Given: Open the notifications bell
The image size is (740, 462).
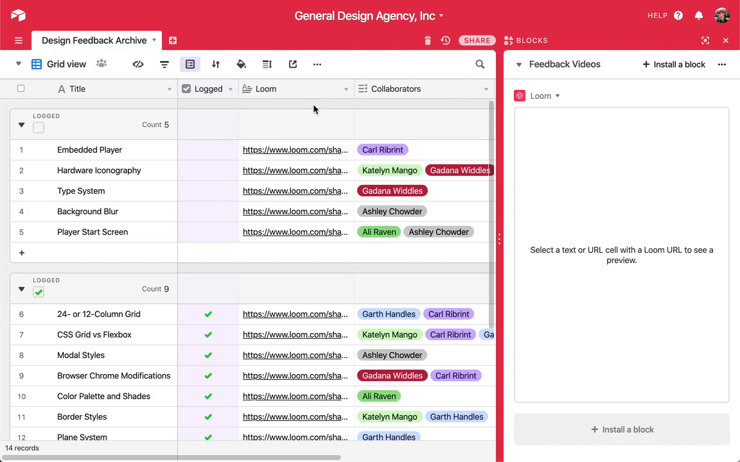Looking at the screenshot, I should coord(699,15).
